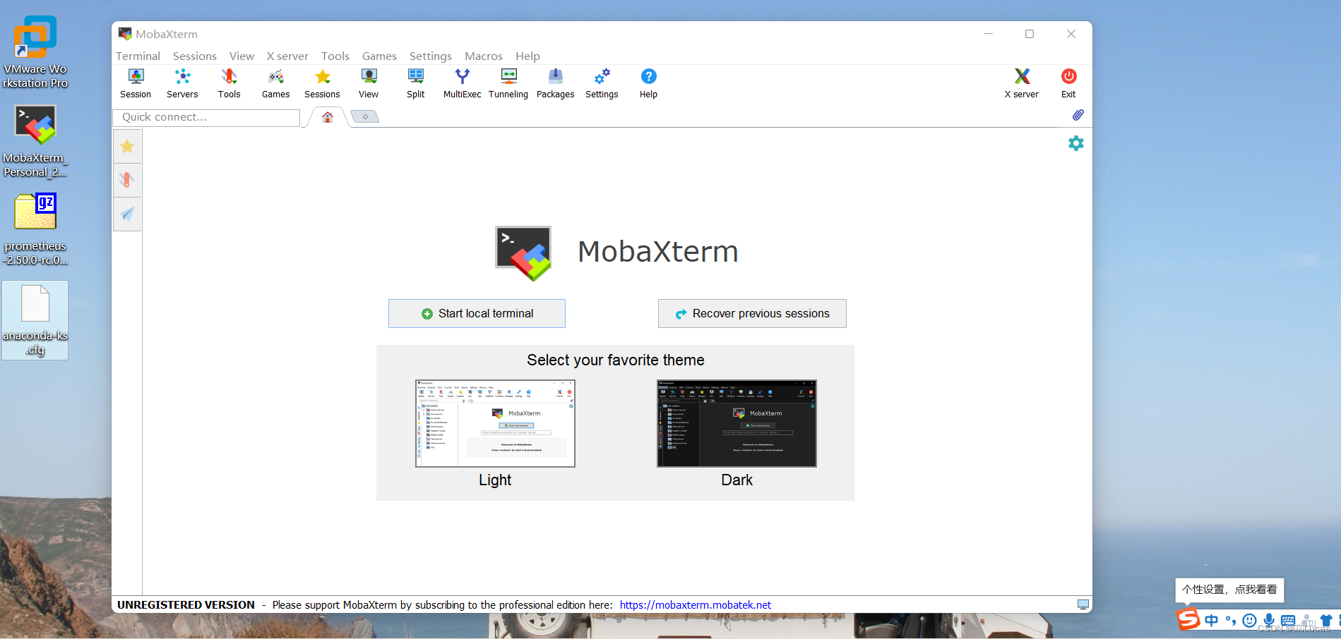Screen dimensions: 1341x639
Task: Open the Settings gears toolbar icon
Action: pyautogui.click(x=602, y=83)
